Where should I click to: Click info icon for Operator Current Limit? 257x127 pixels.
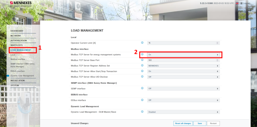142,43
